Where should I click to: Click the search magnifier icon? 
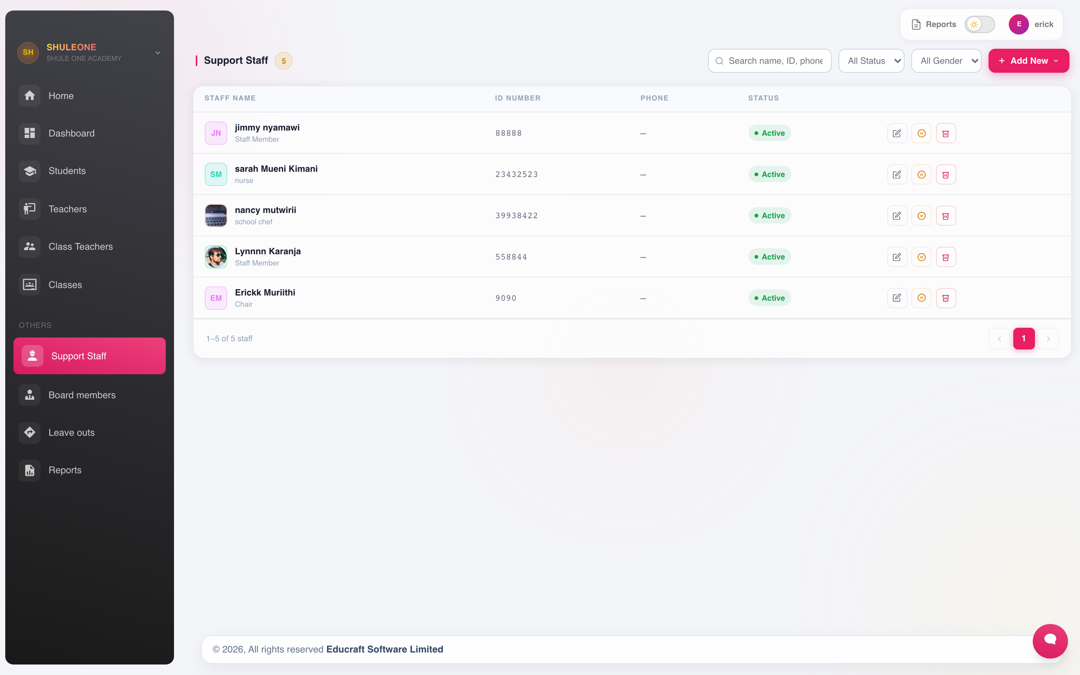(719, 61)
